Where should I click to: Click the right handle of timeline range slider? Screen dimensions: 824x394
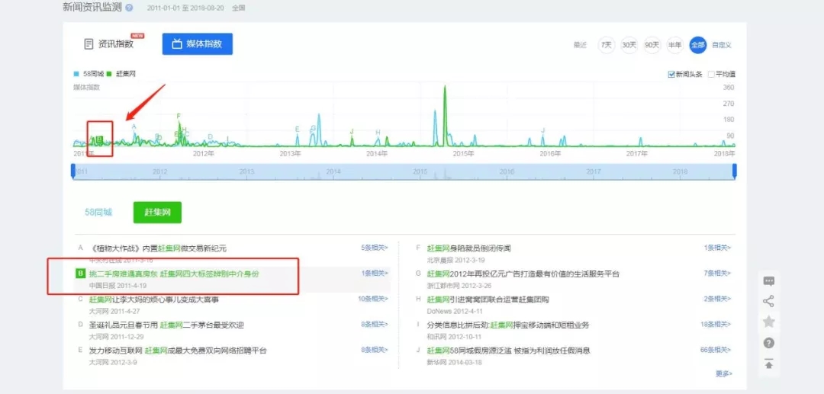[734, 172]
